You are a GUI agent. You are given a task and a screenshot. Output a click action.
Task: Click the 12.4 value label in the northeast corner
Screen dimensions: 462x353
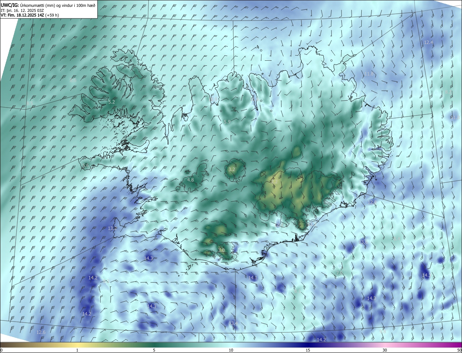pyautogui.click(x=428, y=42)
